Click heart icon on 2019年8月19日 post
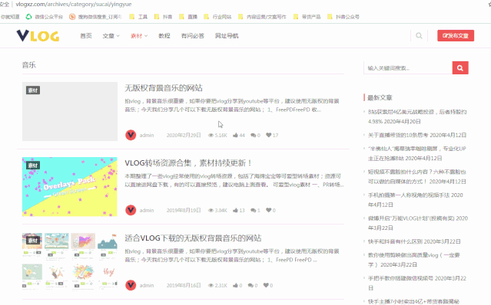This screenshot has height=305, width=491. point(269,211)
